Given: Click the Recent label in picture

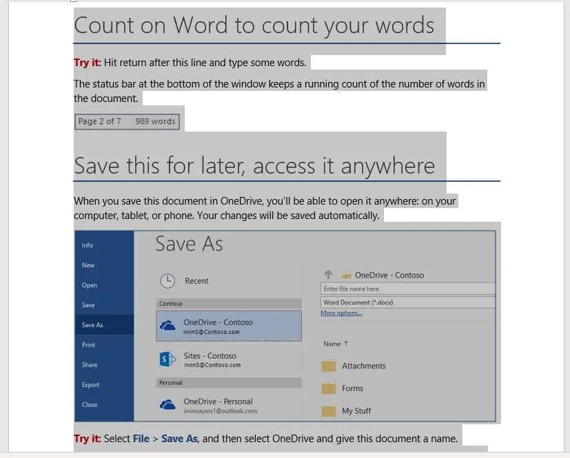Looking at the screenshot, I should 196,281.
